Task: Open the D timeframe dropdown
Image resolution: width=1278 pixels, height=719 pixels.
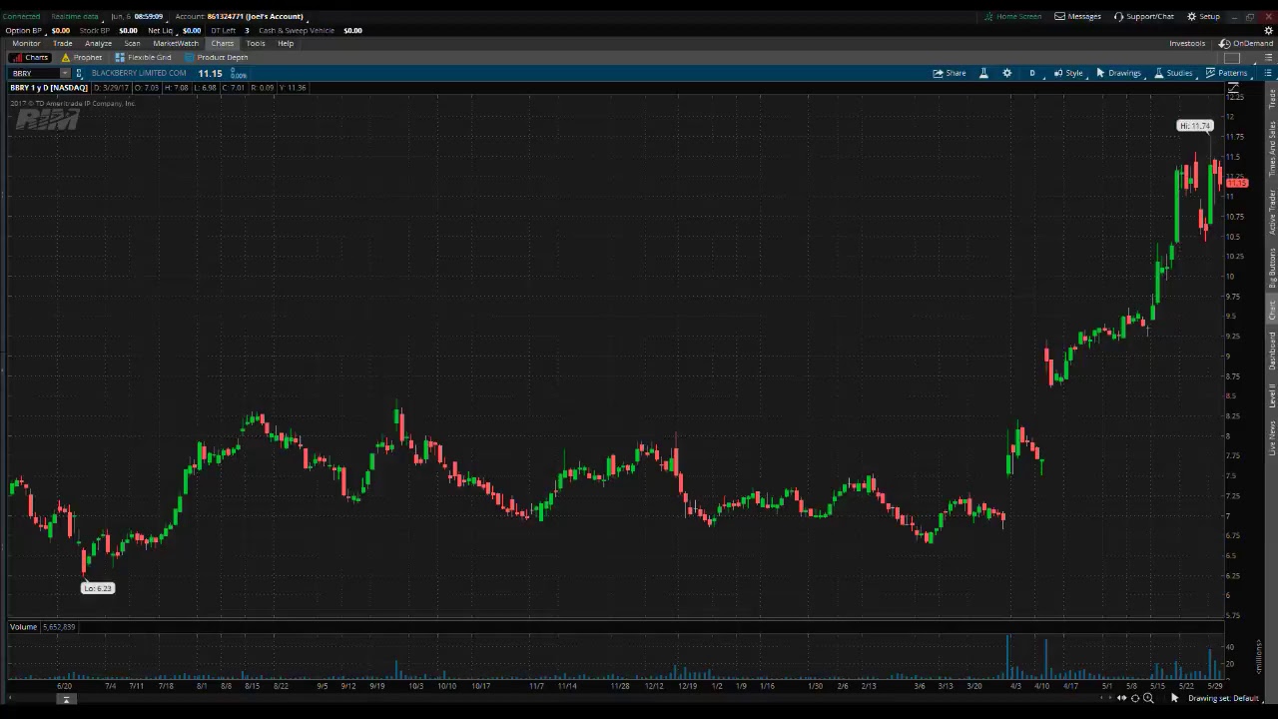Action: point(1032,73)
